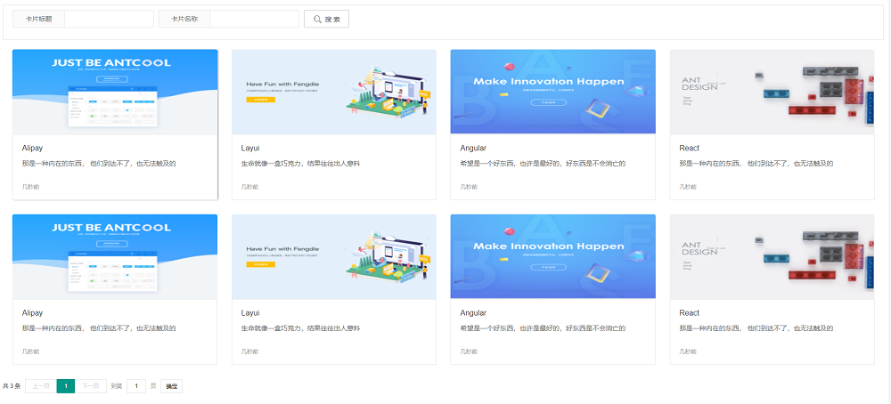This screenshot has width=891, height=404.
Task: Click the Layui title in the bottom row
Action: coord(250,313)
